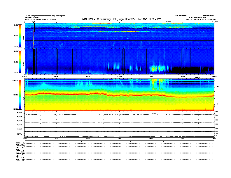Click the 10 frequency label right of TNR panel
This screenshot has width=231, height=178.
pos(217,104)
